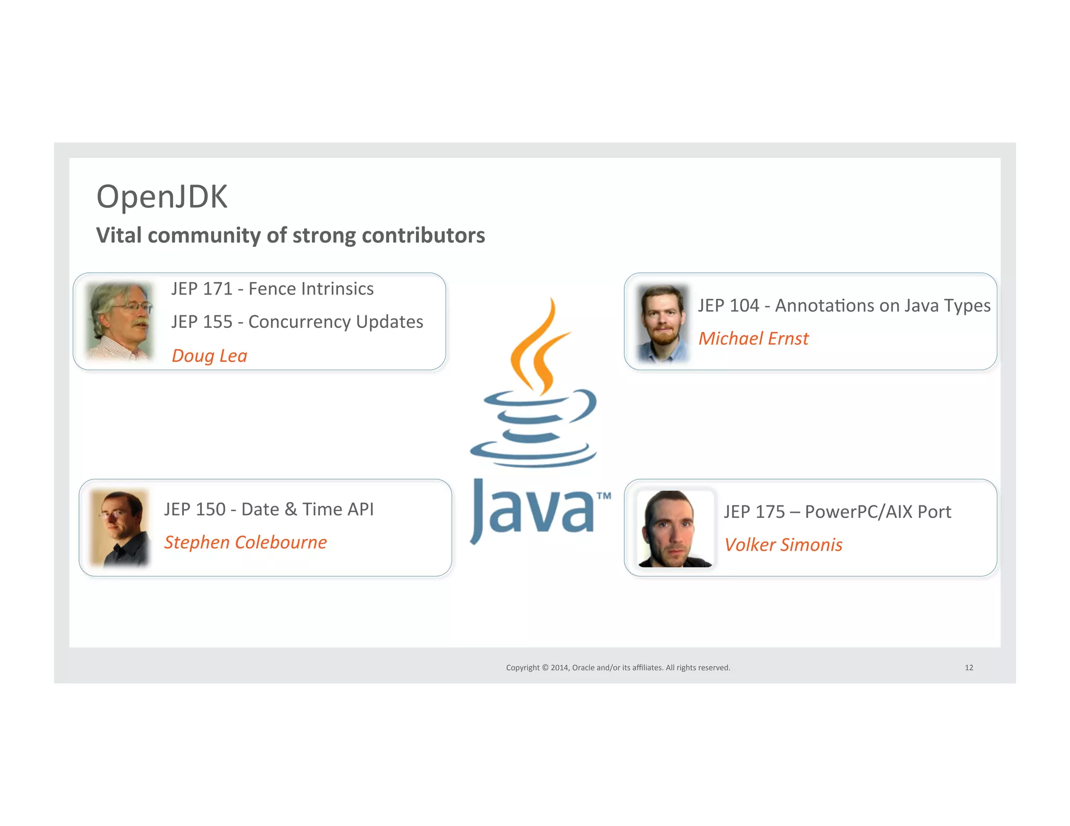Select Michael Ernst's portrait photo
The image size is (1070, 826).
(x=662, y=323)
